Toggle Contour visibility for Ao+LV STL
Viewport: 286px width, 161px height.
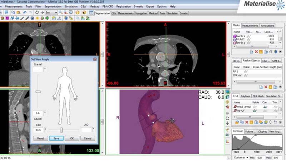click(x=265, y=111)
